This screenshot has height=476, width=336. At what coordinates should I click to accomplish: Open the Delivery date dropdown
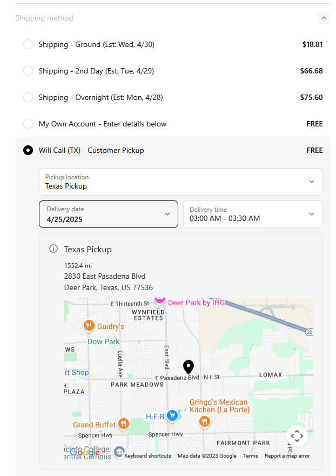pos(108,214)
